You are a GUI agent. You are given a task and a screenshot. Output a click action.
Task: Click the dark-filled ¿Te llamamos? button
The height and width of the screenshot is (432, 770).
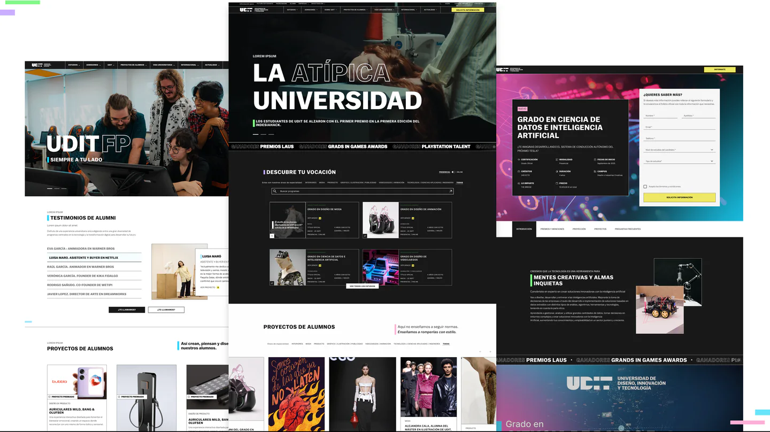point(127,310)
